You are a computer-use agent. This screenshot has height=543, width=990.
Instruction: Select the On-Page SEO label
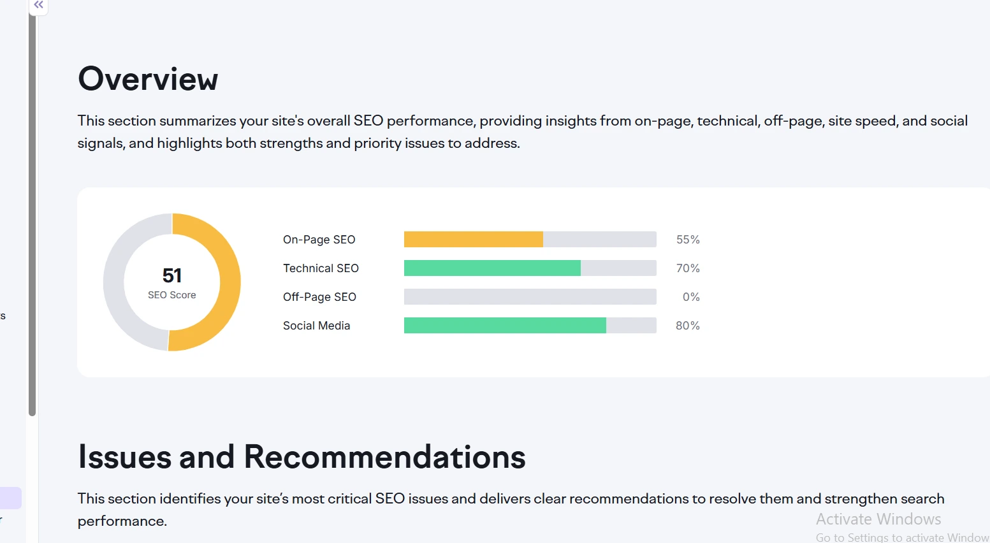point(319,240)
